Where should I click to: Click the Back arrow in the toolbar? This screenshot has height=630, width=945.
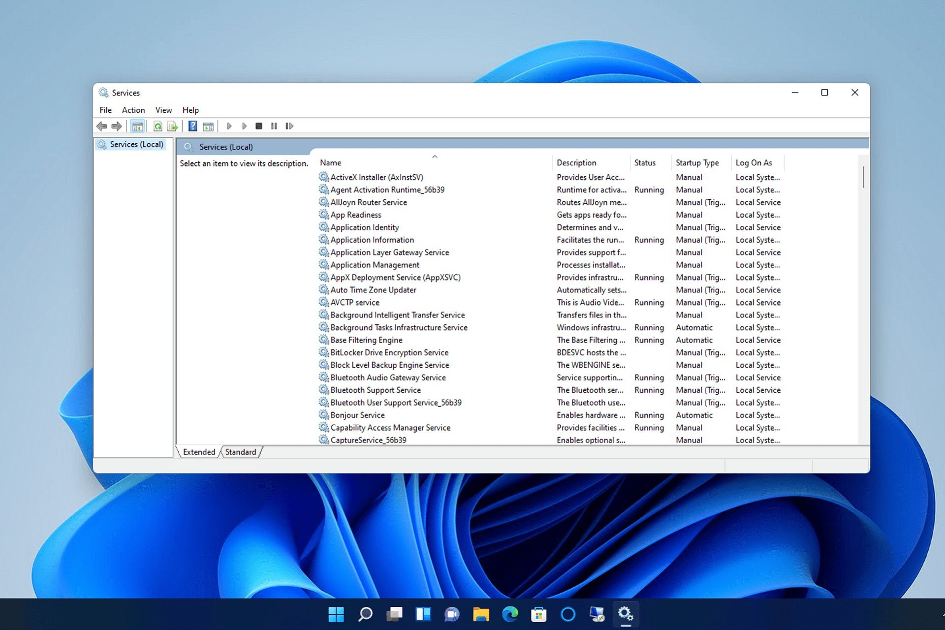point(102,126)
